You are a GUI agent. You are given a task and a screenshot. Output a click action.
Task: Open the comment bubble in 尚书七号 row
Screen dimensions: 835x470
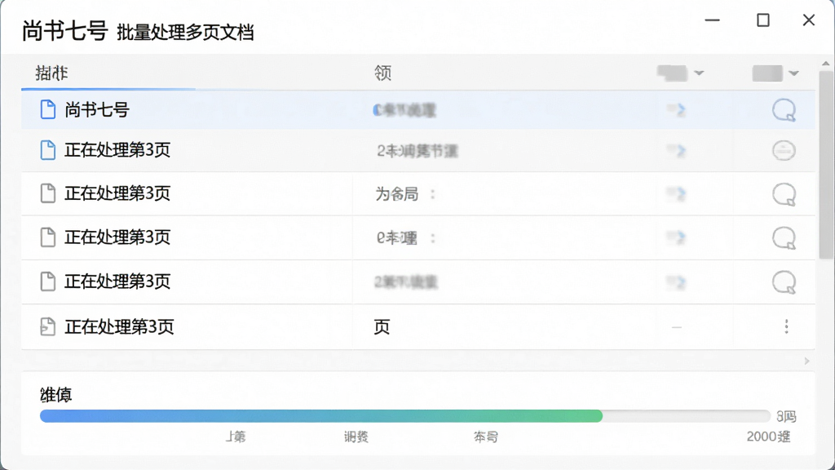[784, 110]
